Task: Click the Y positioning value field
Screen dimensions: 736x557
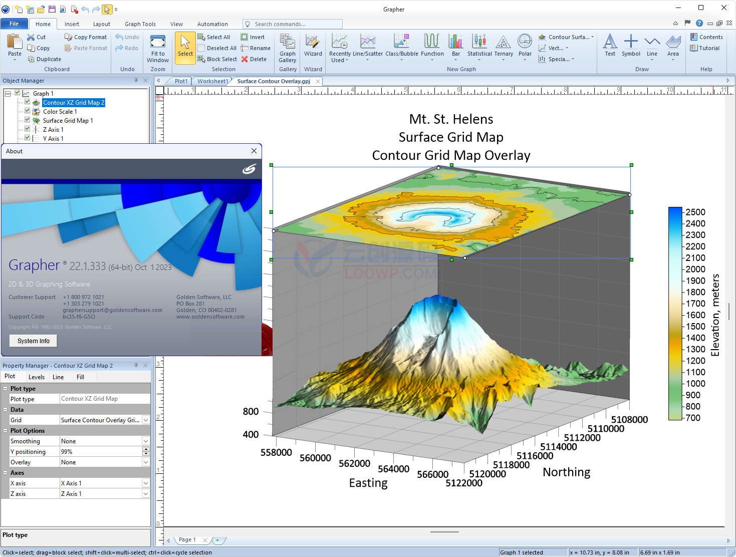Action: (101, 452)
